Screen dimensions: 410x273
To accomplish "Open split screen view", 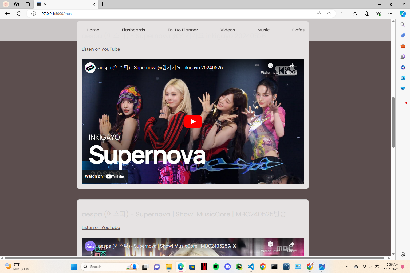I will click(343, 14).
